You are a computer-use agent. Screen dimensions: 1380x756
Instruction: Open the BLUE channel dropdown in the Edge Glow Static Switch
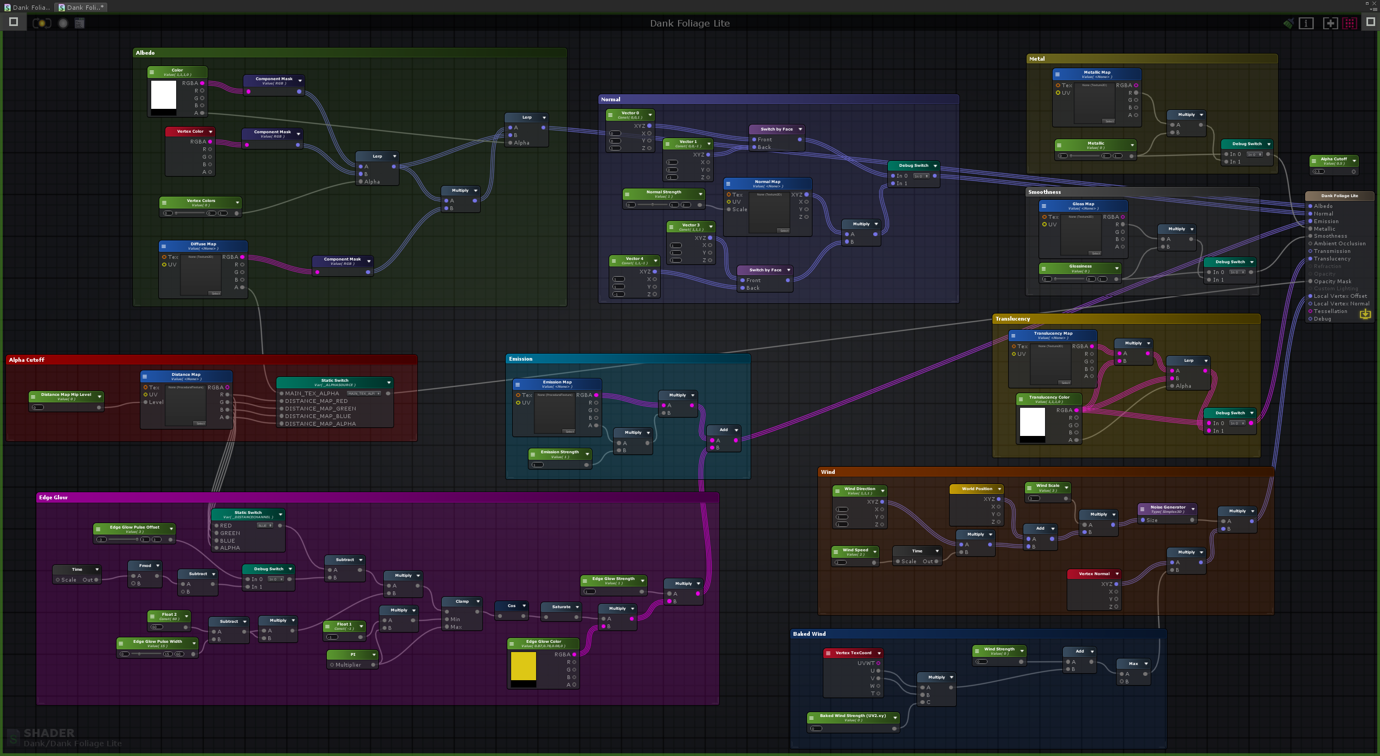(265, 526)
